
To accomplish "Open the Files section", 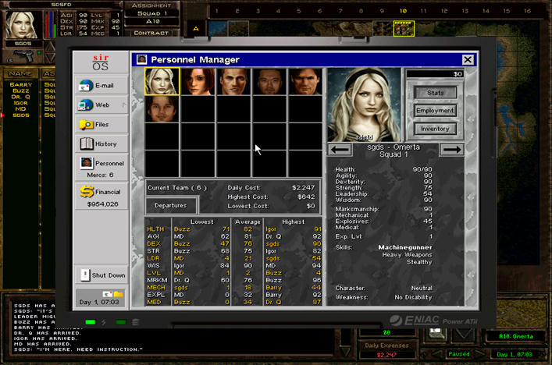I will pos(101,125).
